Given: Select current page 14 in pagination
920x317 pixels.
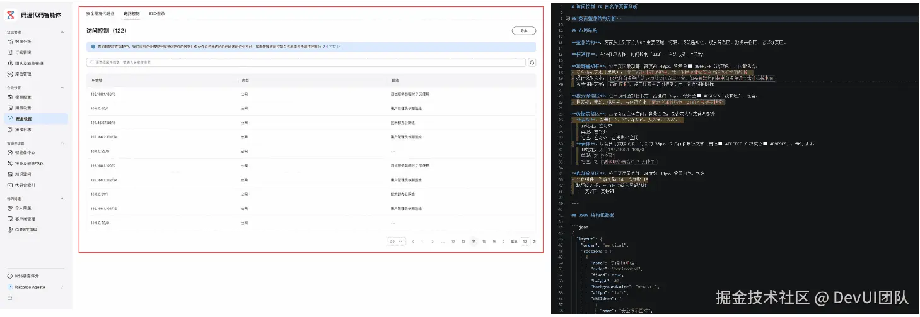Looking at the screenshot, I should [474, 241].
